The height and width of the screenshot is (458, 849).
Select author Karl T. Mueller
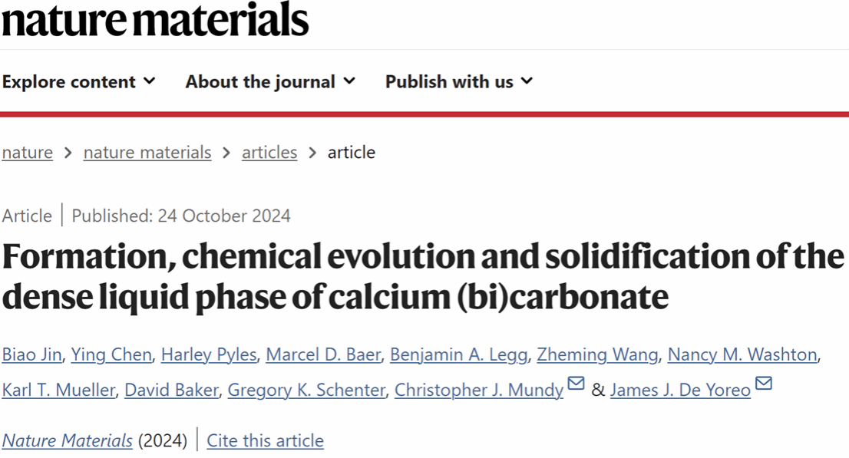pos(58,390)
